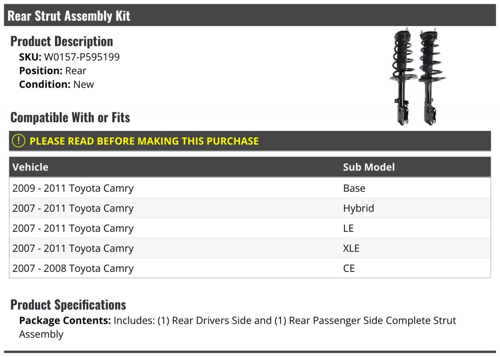Click the Product Specifications heading
Screen dimensions: 500x357
(68, 305)
